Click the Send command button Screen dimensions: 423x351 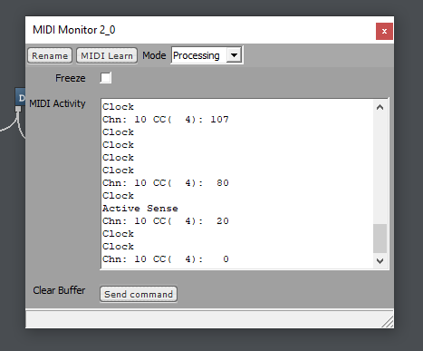[x=139, y=294]
